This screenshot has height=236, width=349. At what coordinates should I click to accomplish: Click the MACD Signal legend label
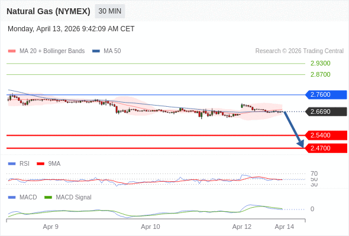click(74, 198)
